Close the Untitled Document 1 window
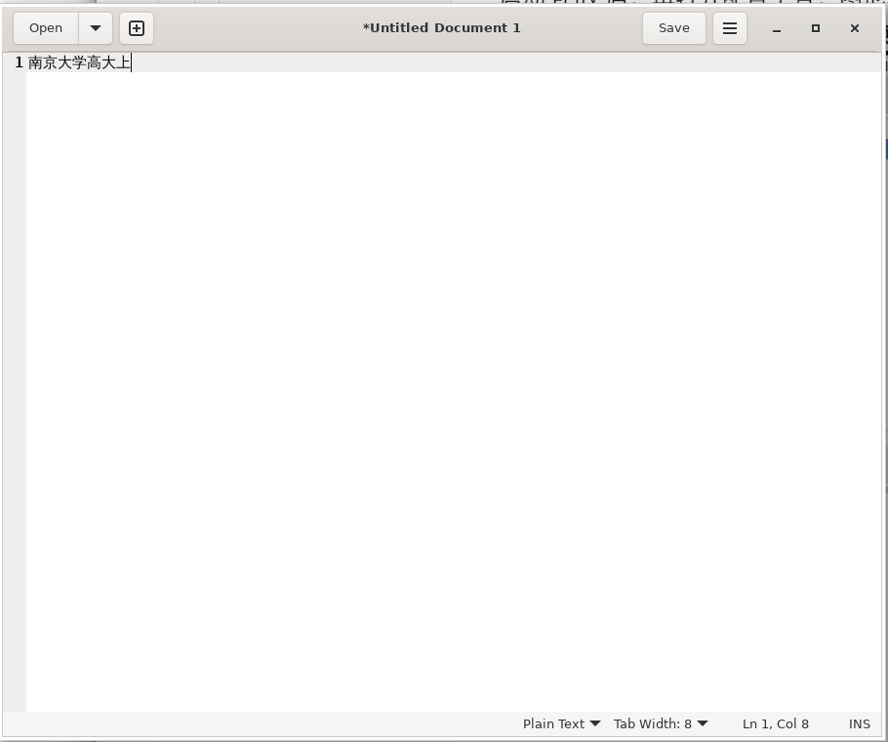 coord(855,28)
